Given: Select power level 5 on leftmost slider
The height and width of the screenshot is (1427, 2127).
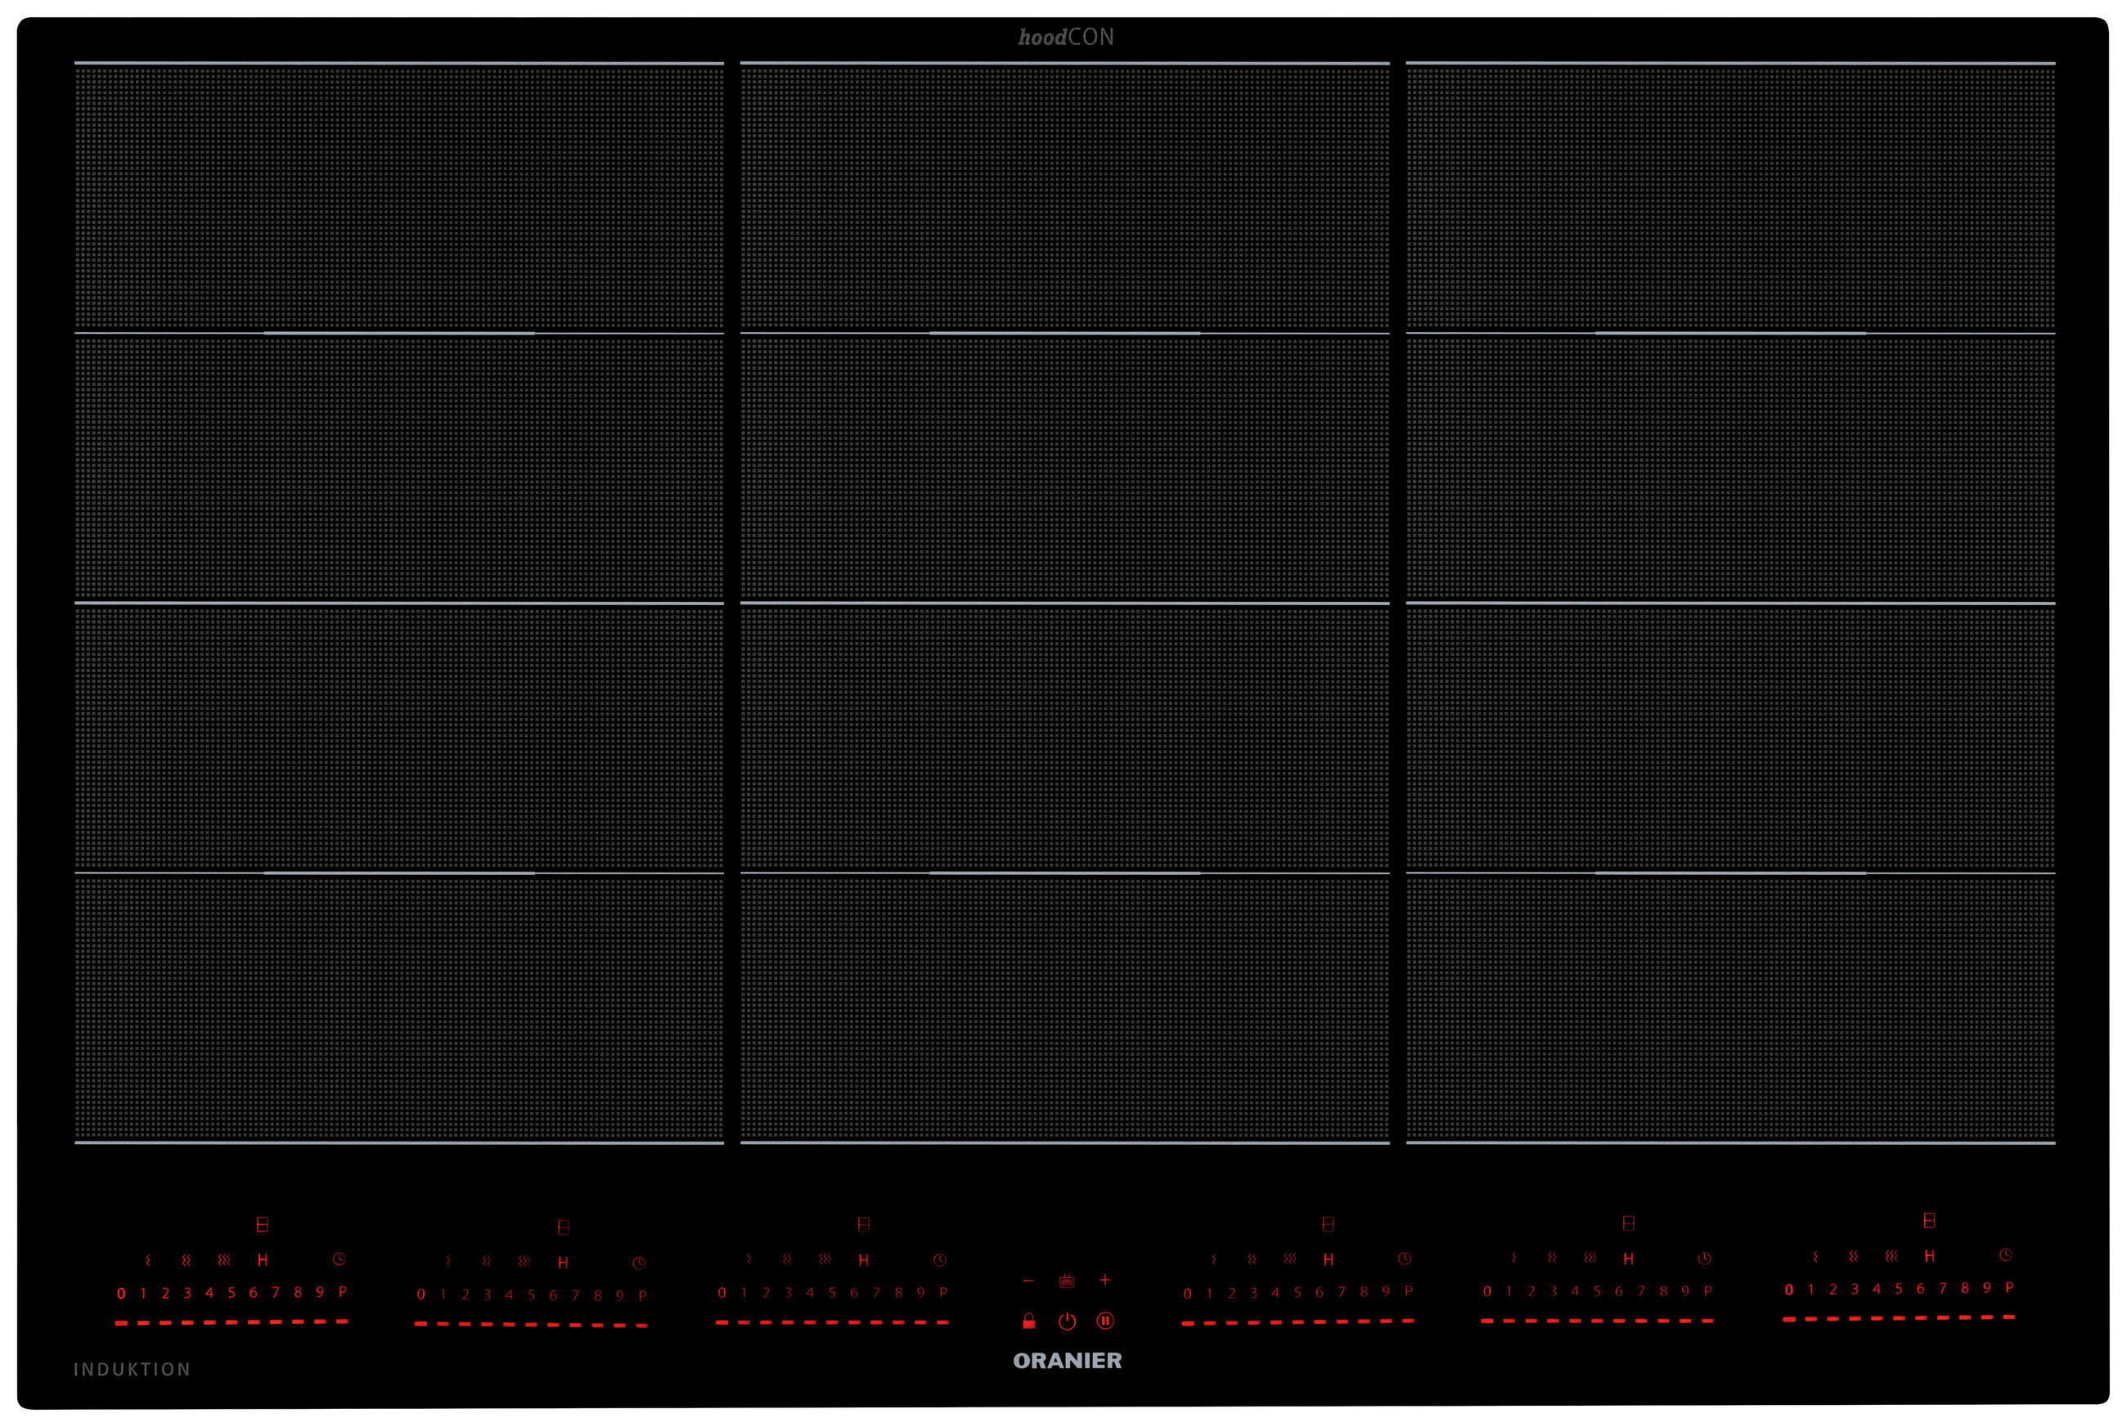Looking at the screenshot, I should [x=232, y=1292].
